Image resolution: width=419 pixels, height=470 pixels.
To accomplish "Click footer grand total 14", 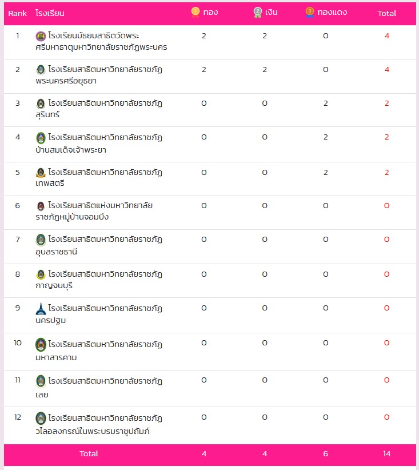I will pos(386,454).
